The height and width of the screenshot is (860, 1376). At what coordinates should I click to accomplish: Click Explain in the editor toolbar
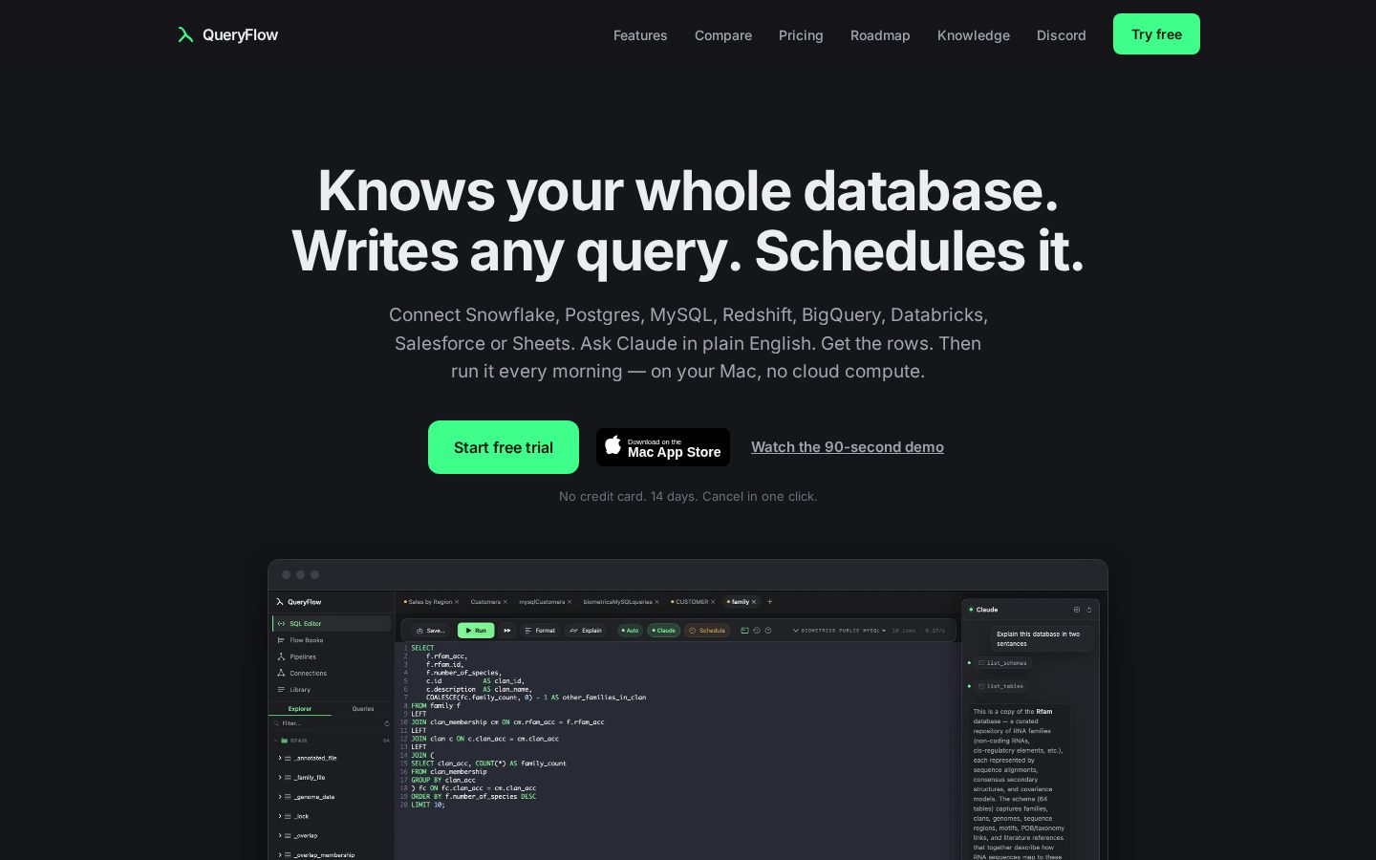point(586,631)
